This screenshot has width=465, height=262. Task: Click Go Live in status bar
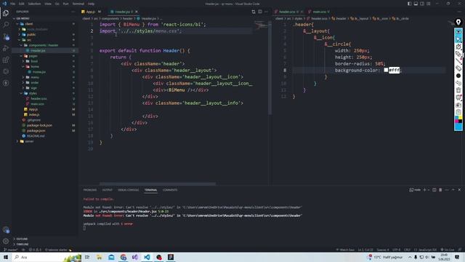pyautogui.click(x=448, y=250)
